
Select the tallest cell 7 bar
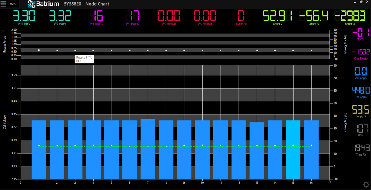coord(148,149)
